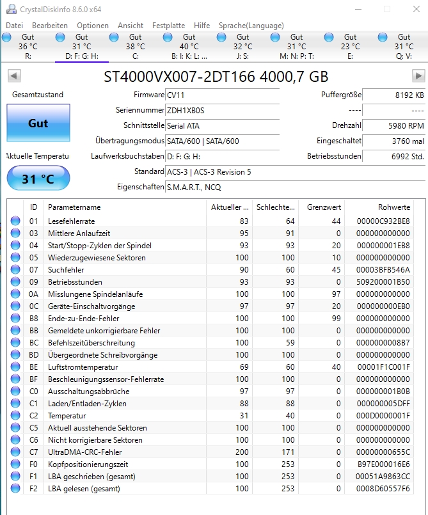Click status orb for Start/Stopp-Zyklen der Spindel
Screen dimensions: 428x515
(x=15, y=245)
